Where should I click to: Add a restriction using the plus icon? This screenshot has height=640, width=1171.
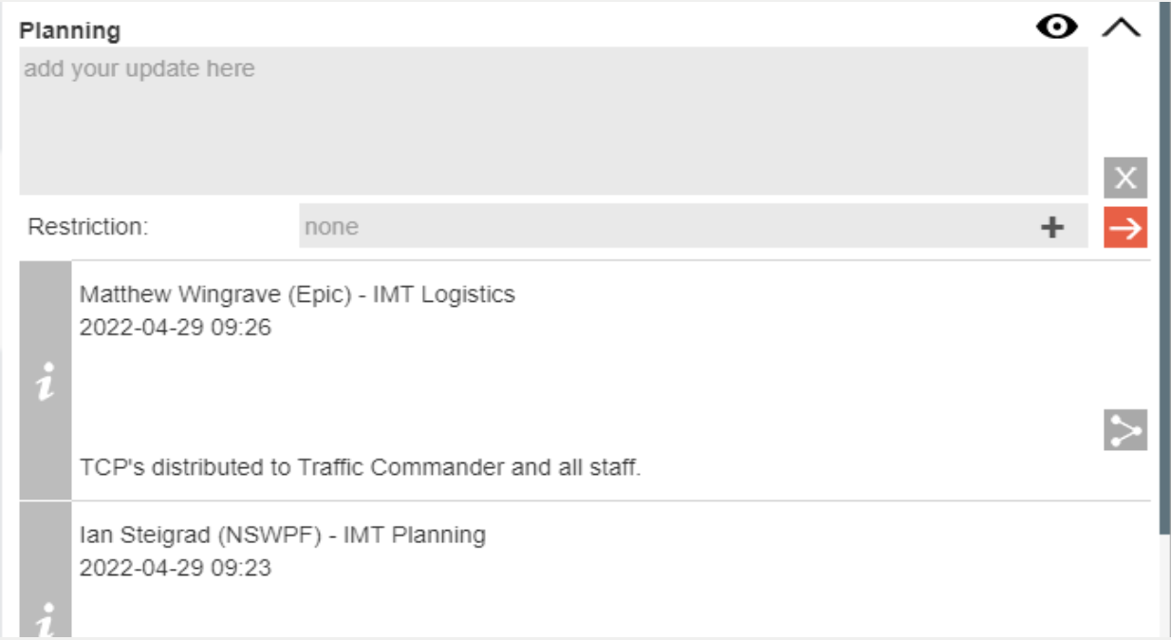pyautogui.click(x=1052, y=227)
